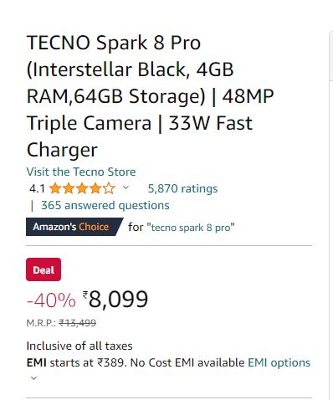
Task: Open the Visit the Tecno Store link
Action: pos(81,172)
